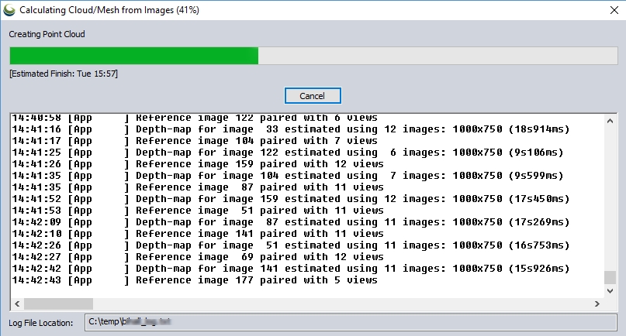626x336 pixels.
Task: Click the Cancel button
Action: pos(312,96)
